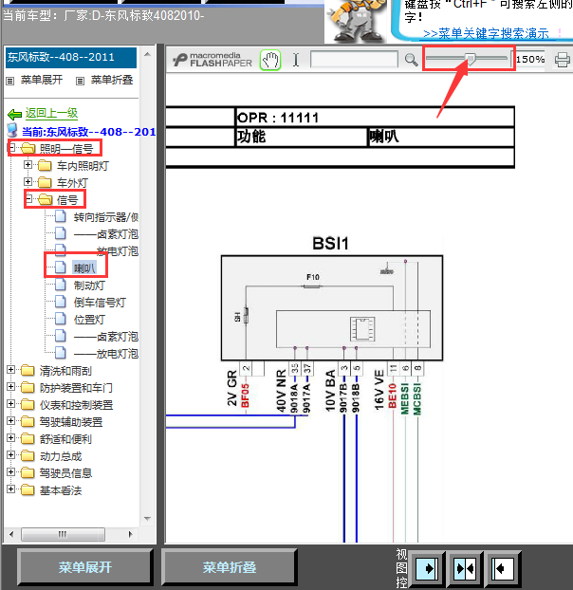The image size is (573, 590).
Task: Click the computer icon beside 当前:东风标致
Action: click(12, 130)
